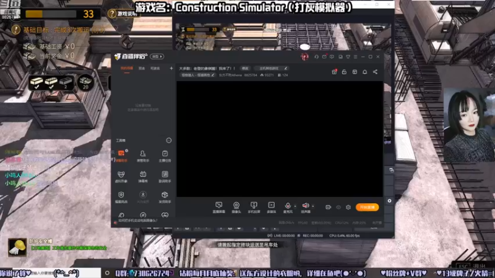Open the layout panel icon
This screenshot has height=278, width=495.
(x=355, y=72)
